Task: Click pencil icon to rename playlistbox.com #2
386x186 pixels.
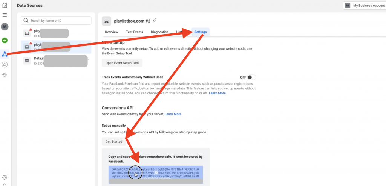Action: (154, 21)
